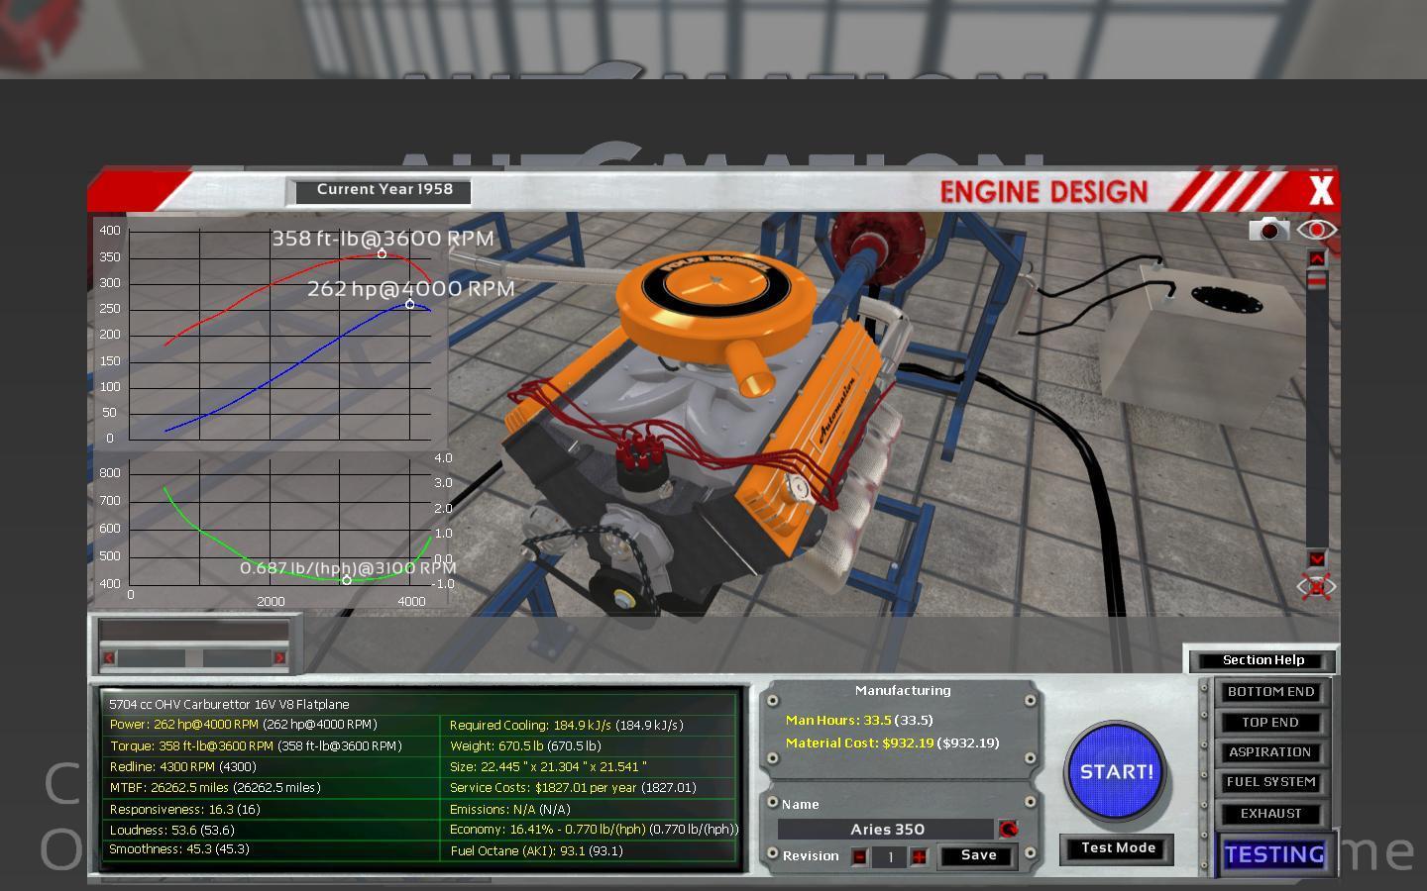Screen dimensions: 1427x891
Task: Click the red up arrow on vertical slider
Action: coord(1316,259)
